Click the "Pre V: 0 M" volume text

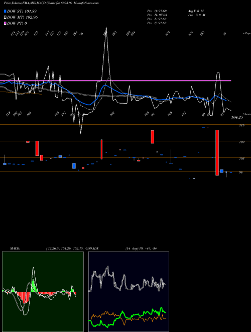click(196, 15)
